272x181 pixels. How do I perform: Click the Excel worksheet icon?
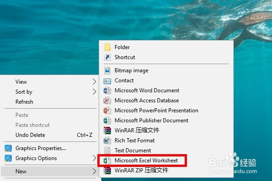coord(107,161)
